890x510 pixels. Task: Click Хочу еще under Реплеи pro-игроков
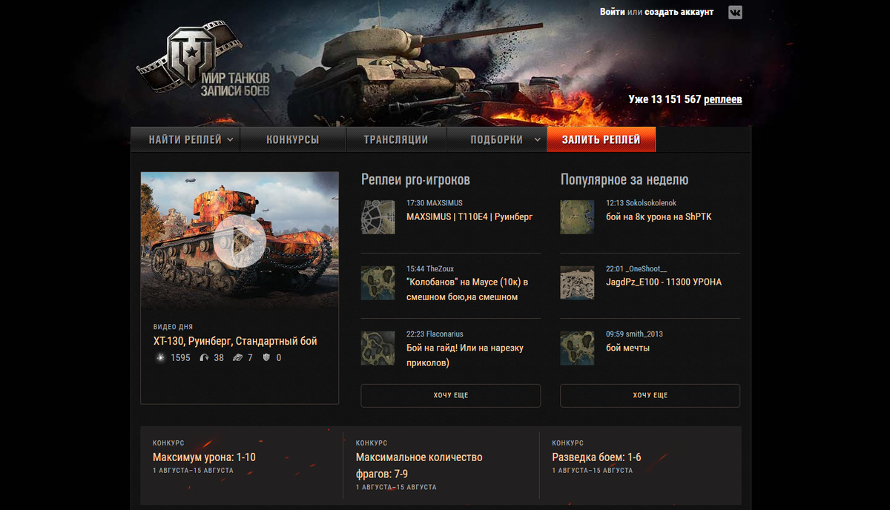pos(451,395)
